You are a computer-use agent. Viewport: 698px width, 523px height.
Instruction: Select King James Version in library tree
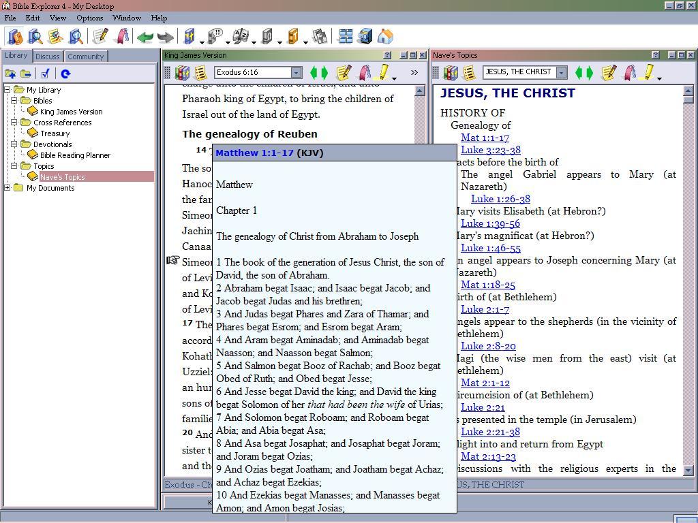click(71, 112)
